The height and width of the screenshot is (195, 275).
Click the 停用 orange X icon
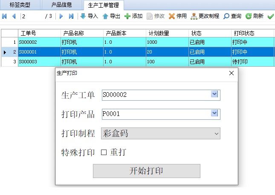172,16
